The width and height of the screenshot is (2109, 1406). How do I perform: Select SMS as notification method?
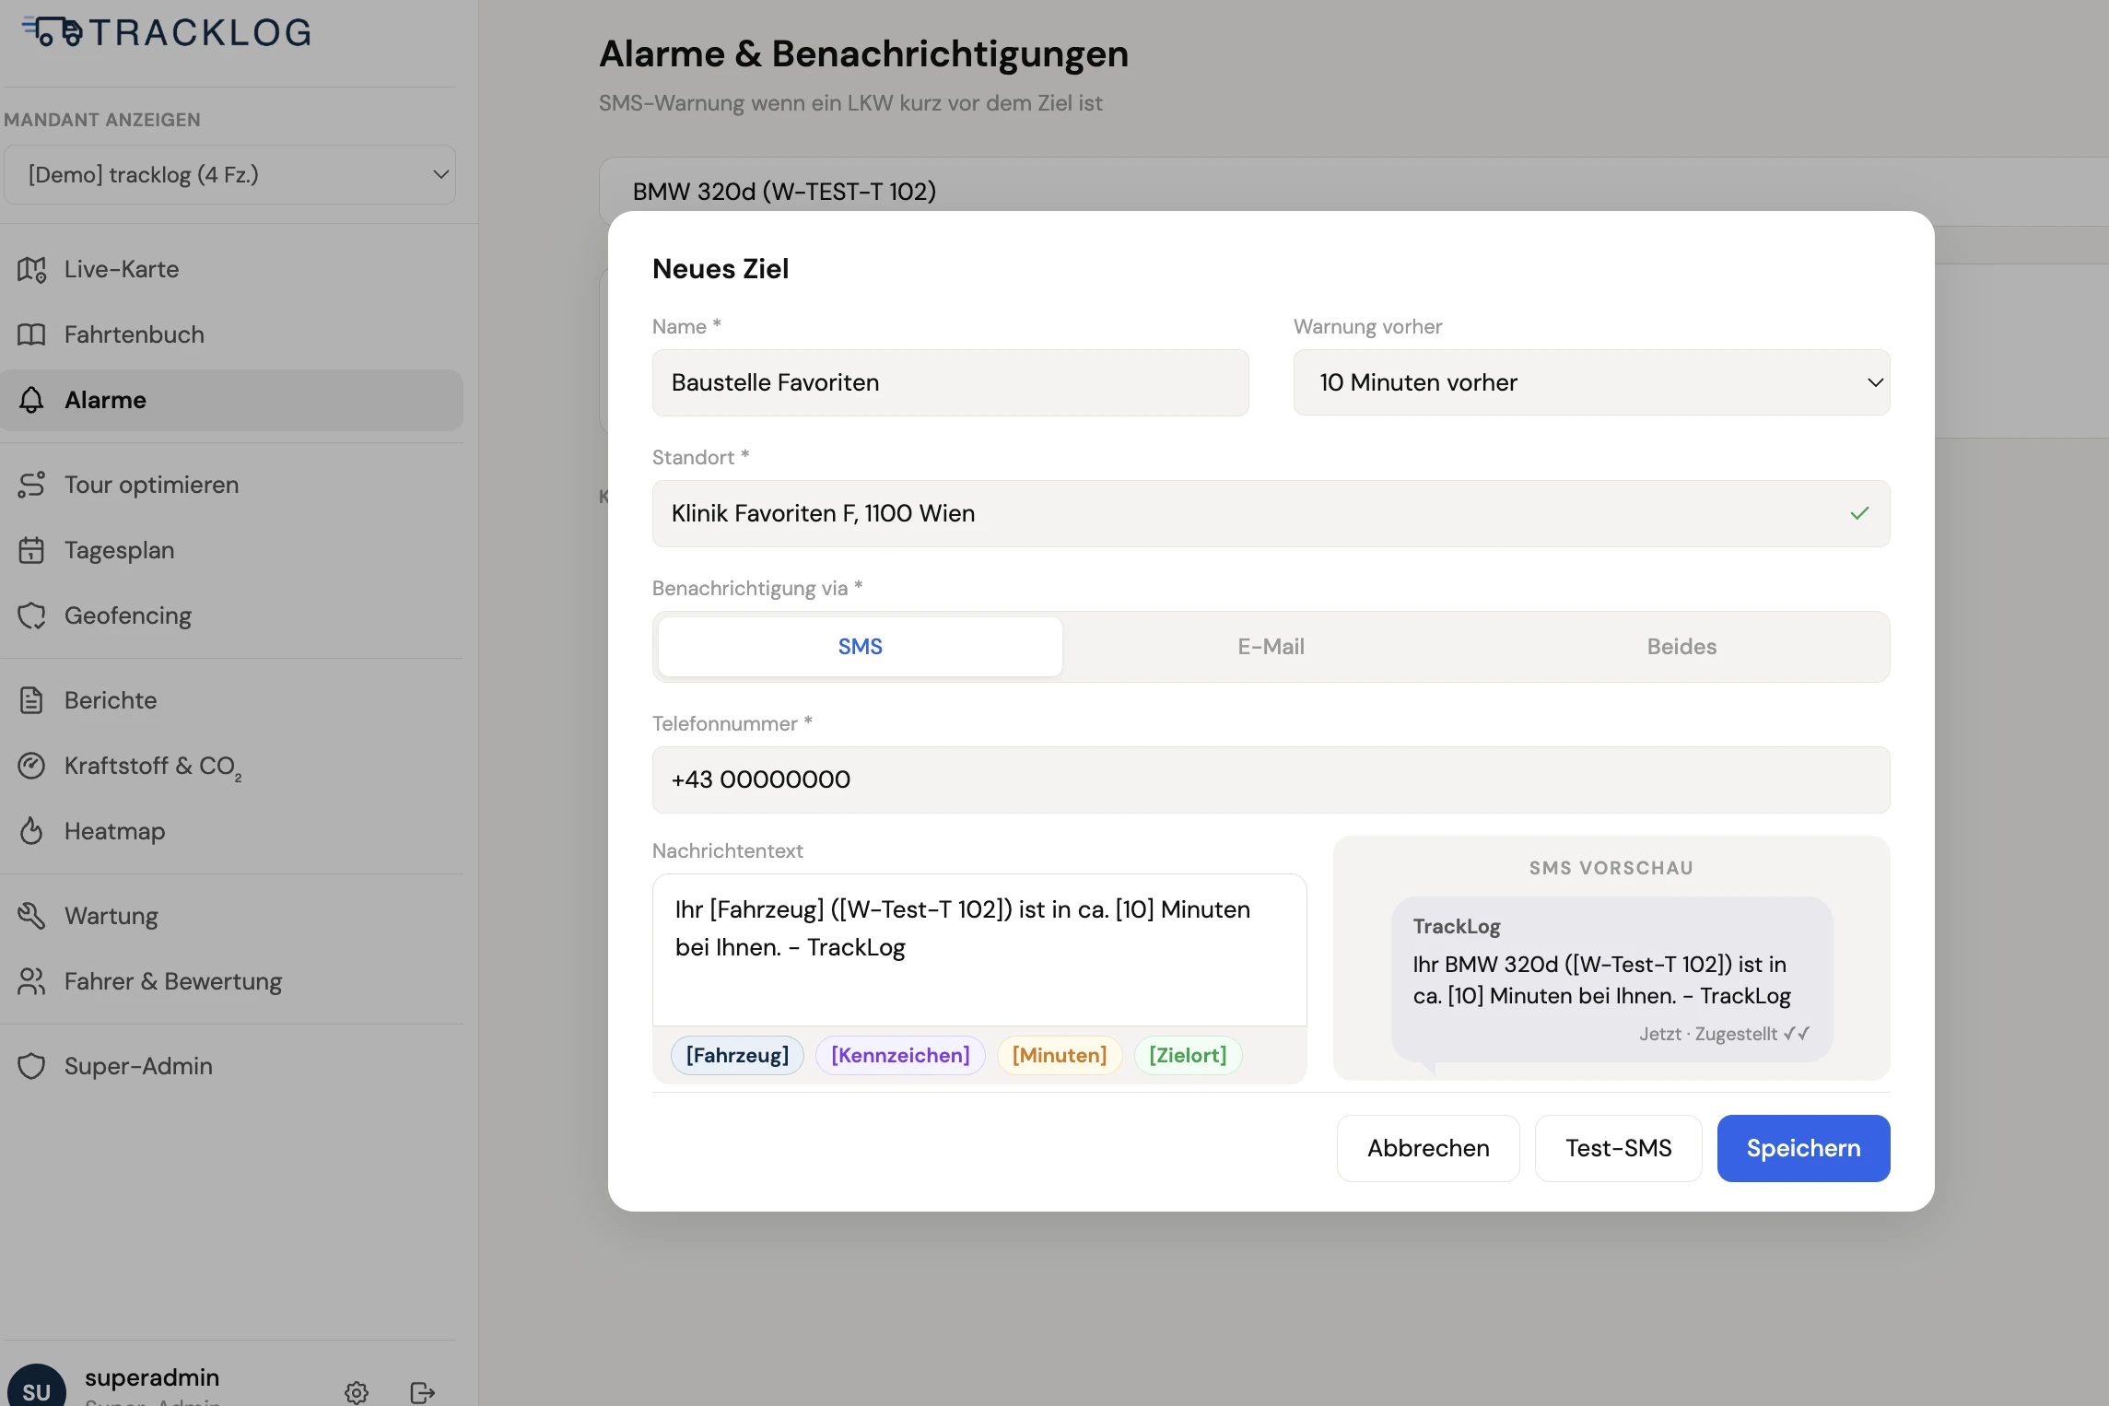point(860,647)
